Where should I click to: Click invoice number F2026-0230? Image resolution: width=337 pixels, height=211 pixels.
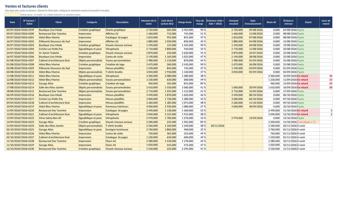29,149
